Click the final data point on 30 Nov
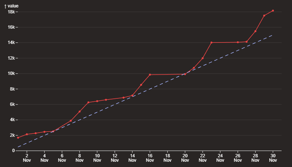Image resolution: width=292 pixels, height=167 pixels. (x=273, y=11)
